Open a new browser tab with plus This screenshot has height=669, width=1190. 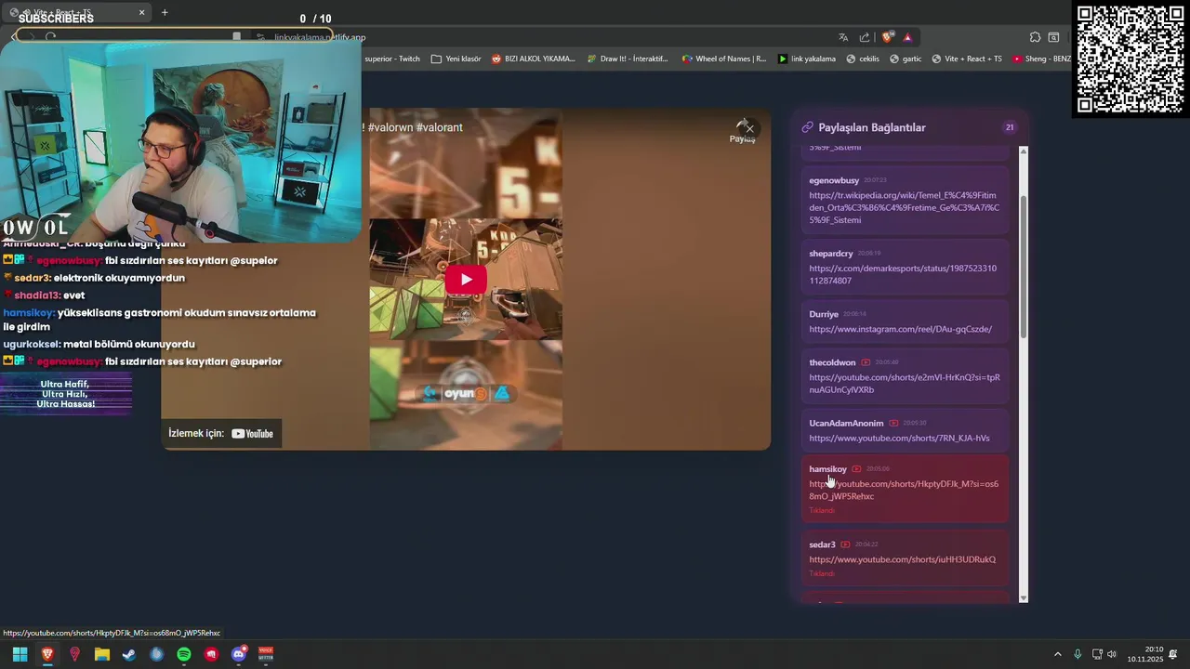[x=165, y=12]
